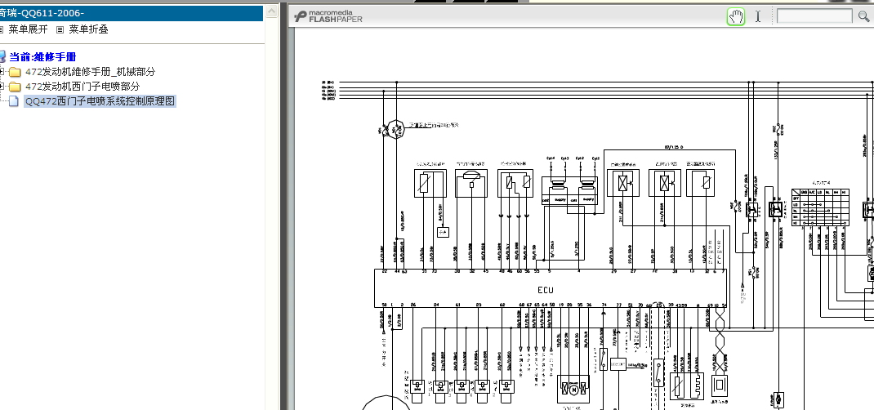Click the left panel scroll-up arrow
This screenshot has height=410, width=874.
point(271,11)
